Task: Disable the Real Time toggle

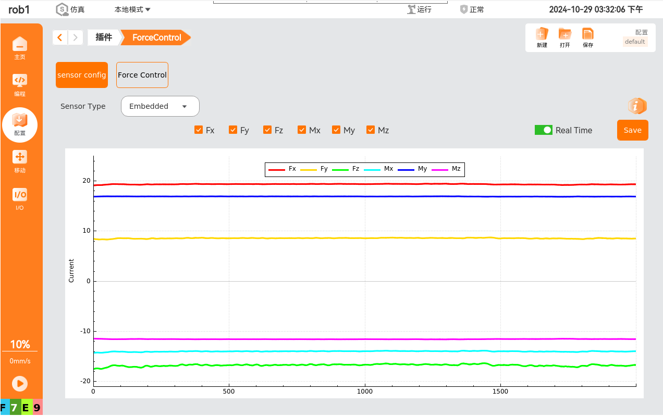Action: tap(543, 130)
